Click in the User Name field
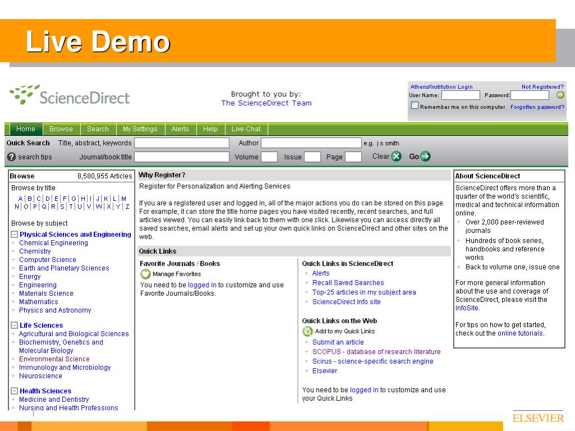The width and height of the screenshot is (575, 431). tap(460, 95)
